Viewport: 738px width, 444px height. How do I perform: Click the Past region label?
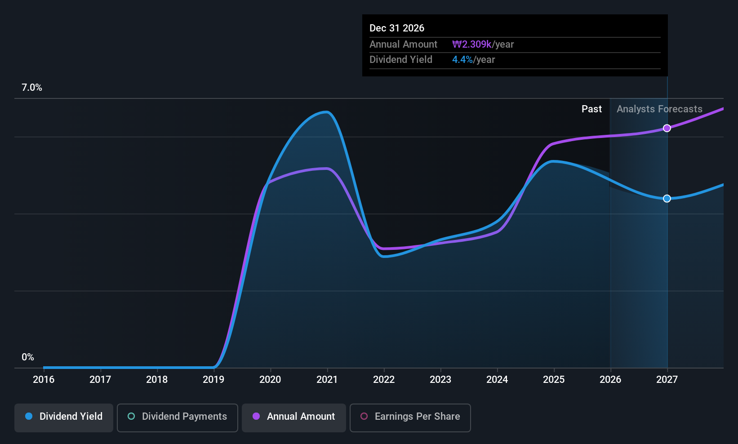[591, 109]
